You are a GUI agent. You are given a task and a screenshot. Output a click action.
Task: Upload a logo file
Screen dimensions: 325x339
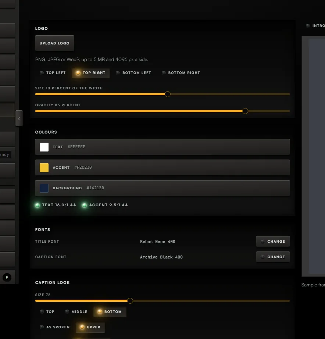pyautogui.click(x=54, y=43)
